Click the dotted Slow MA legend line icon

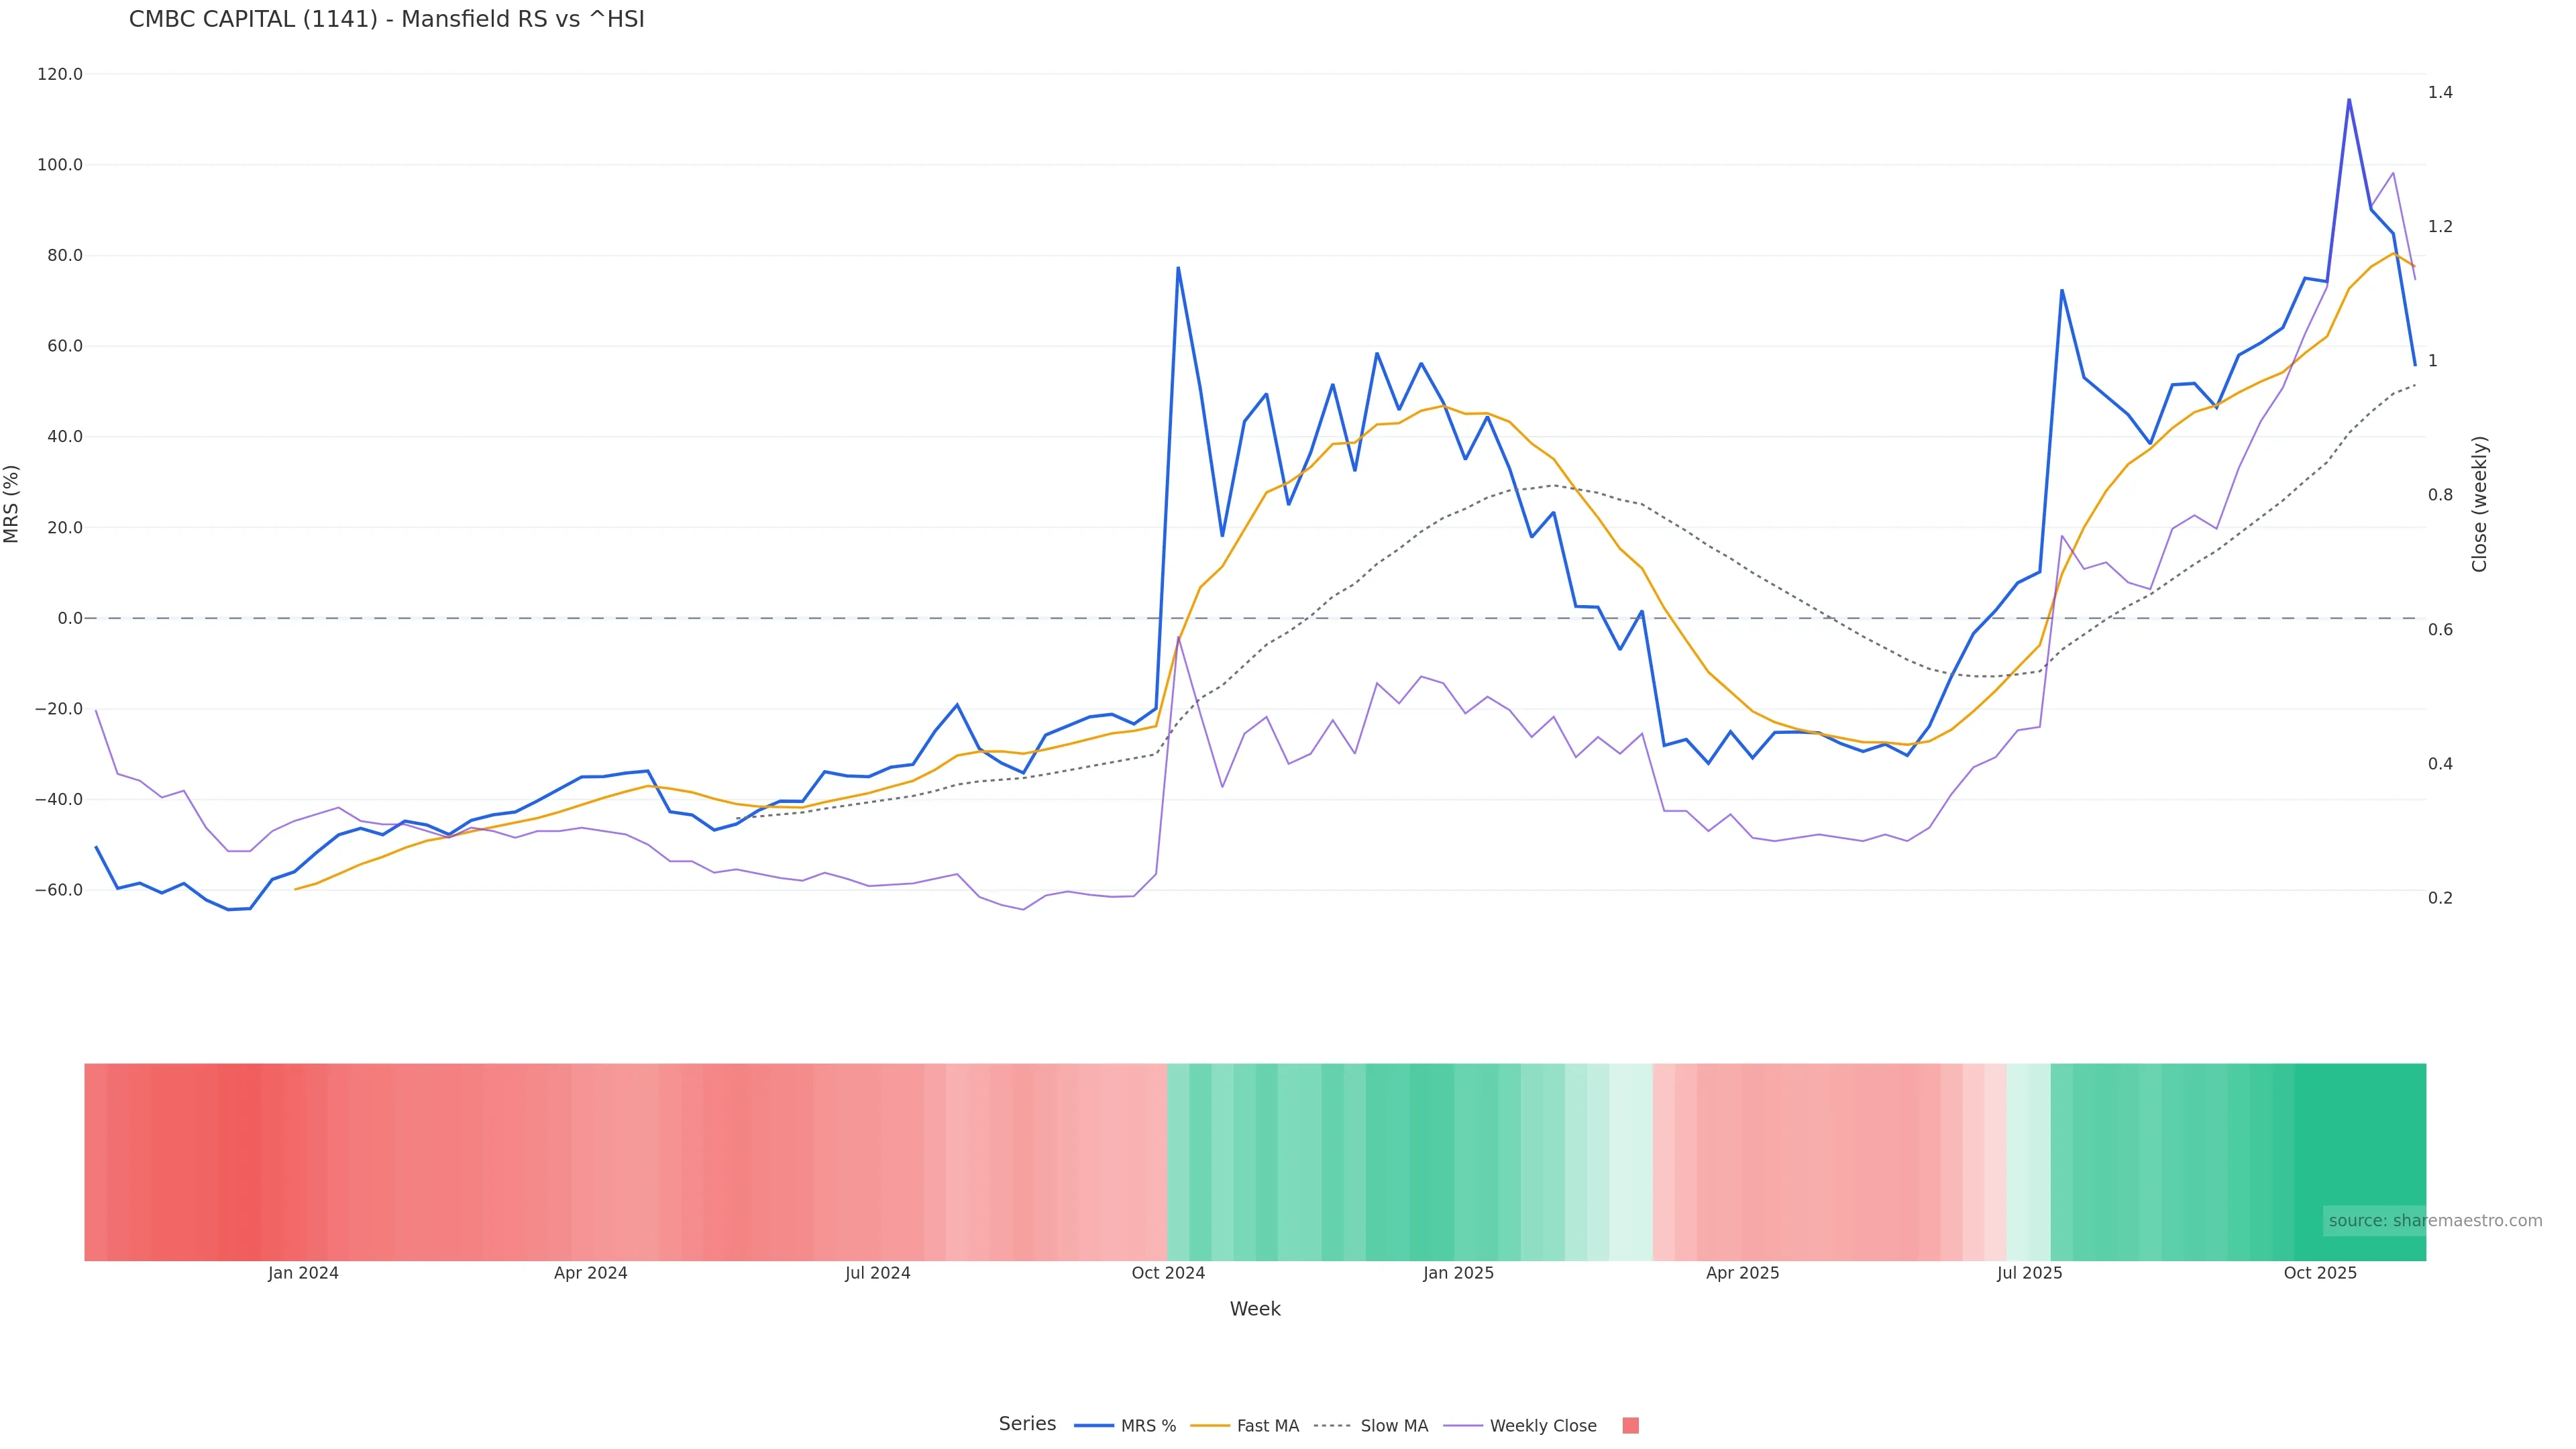click(1333, 1426)
